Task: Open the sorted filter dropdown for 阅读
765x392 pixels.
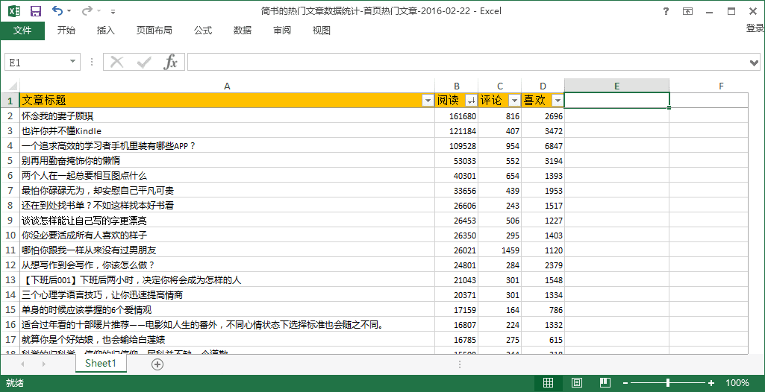Action: (471, 101)
